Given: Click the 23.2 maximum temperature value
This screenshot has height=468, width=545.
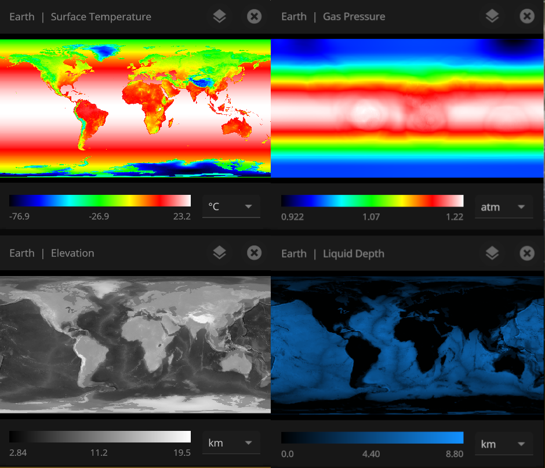Looking at the screenshot, I should tap(182, 216).
